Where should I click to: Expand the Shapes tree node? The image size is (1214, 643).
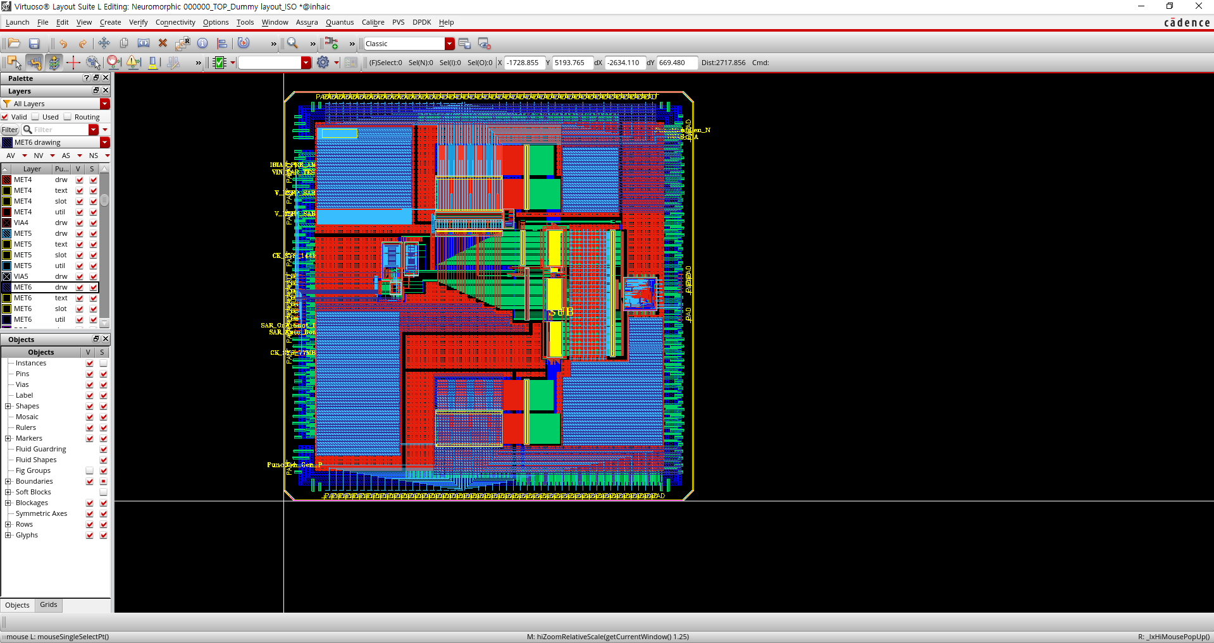[8, 406]
